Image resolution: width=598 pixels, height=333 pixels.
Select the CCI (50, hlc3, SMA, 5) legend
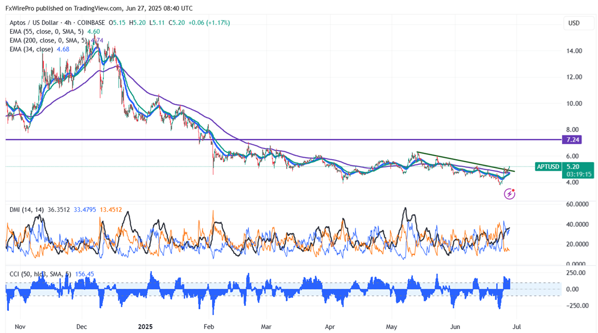click(x=41, y=274)
